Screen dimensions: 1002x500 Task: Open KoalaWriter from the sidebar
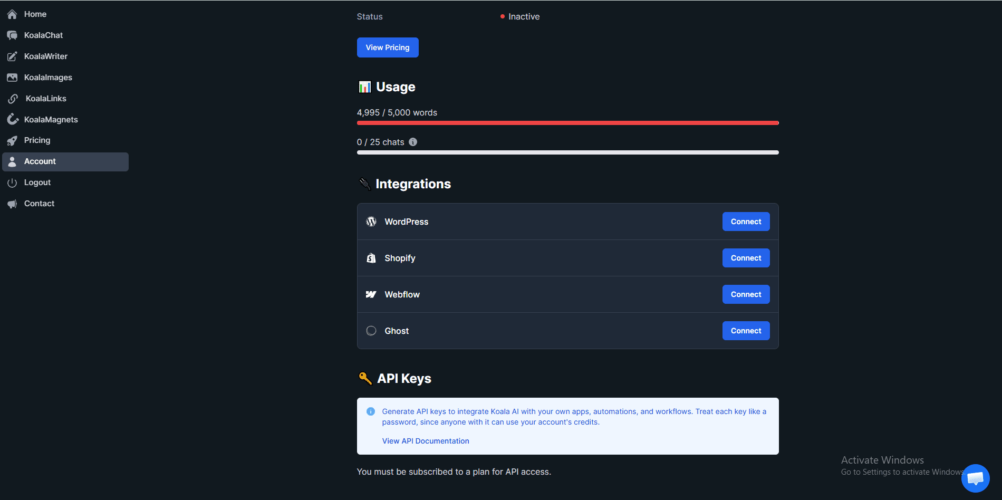pyautogui.click(x=65, y=56)
